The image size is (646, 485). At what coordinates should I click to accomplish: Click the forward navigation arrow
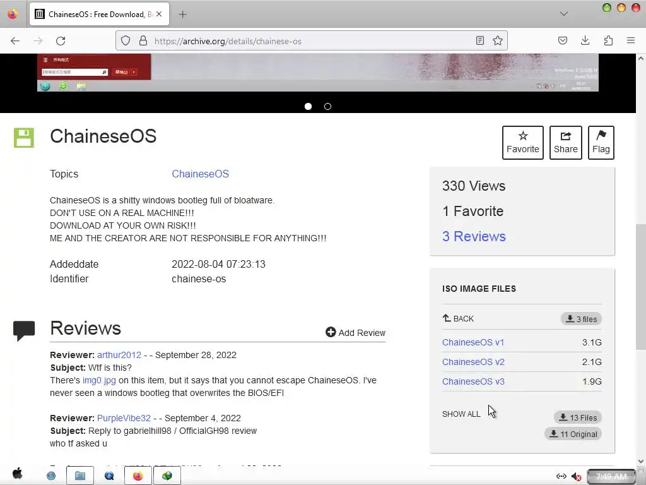tap(38, 41)
